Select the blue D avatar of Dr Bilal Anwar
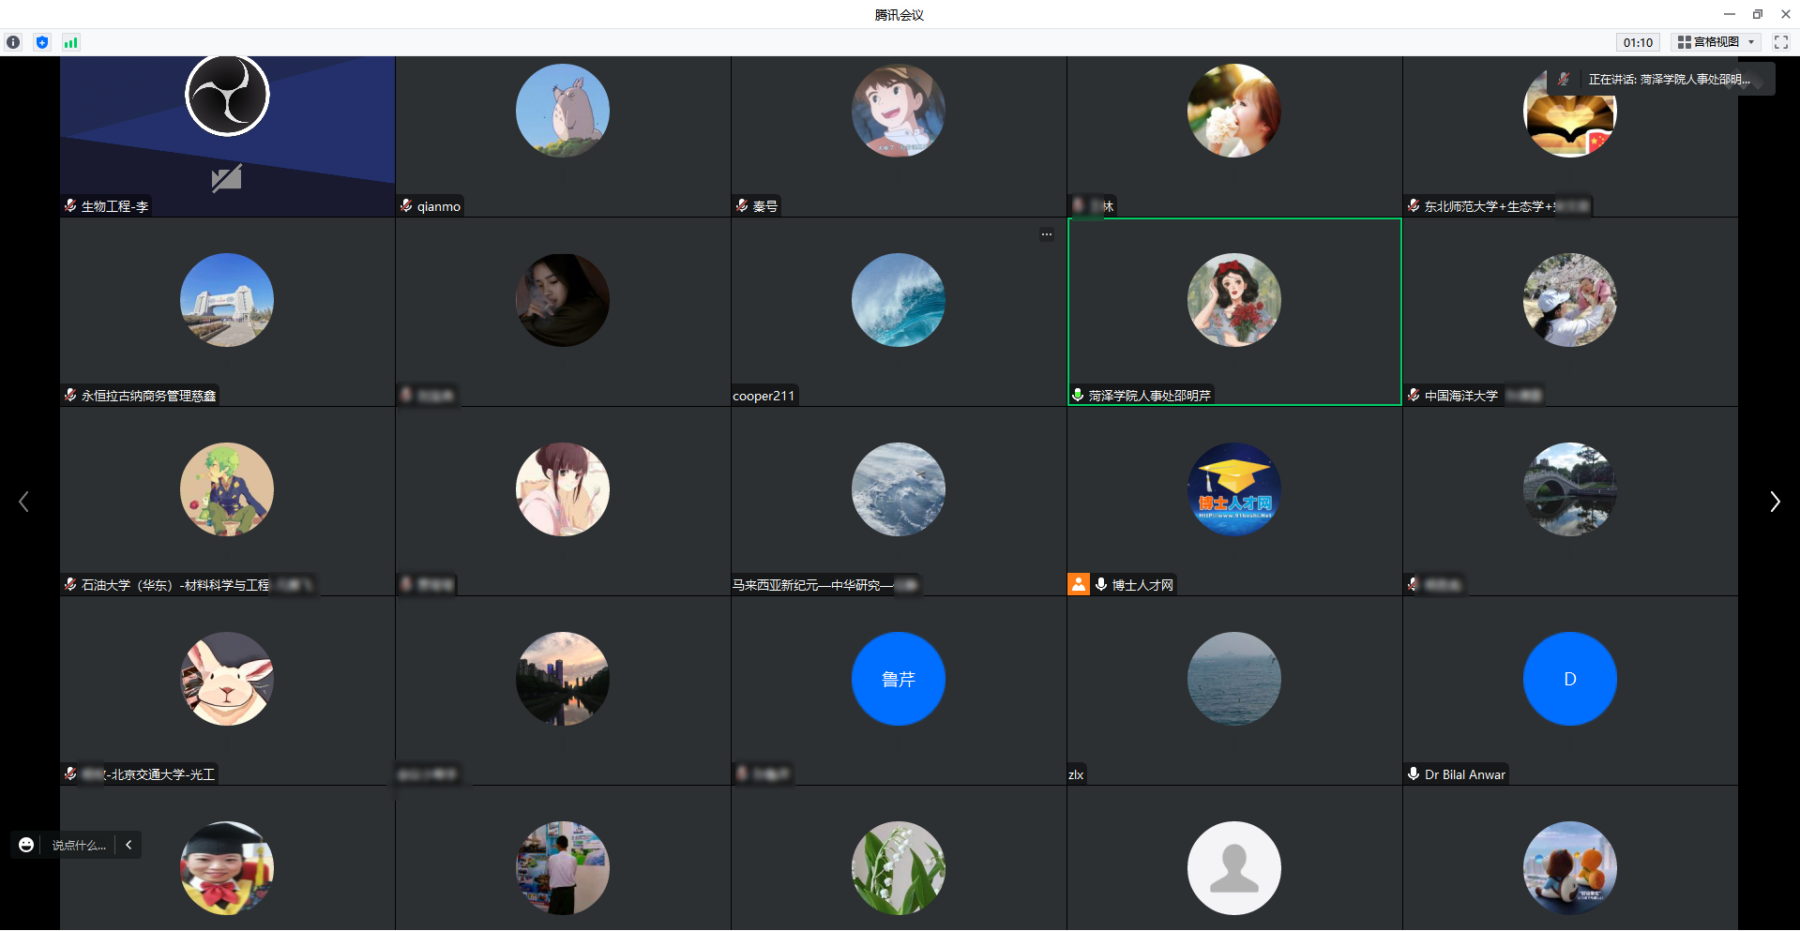 tap(1570, 679)
